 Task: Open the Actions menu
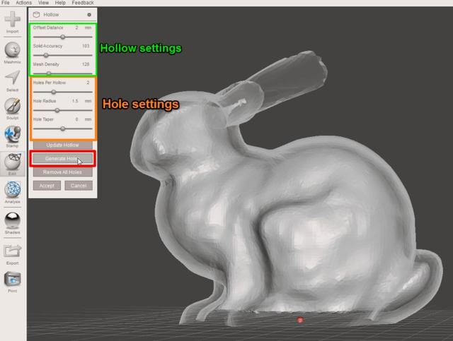pos(23,3)
